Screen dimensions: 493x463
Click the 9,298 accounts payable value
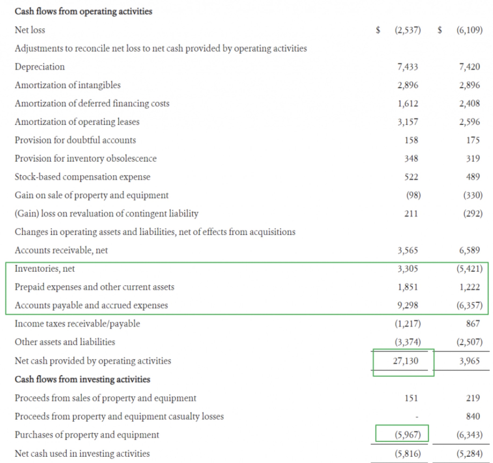click(x=408, y=305)
